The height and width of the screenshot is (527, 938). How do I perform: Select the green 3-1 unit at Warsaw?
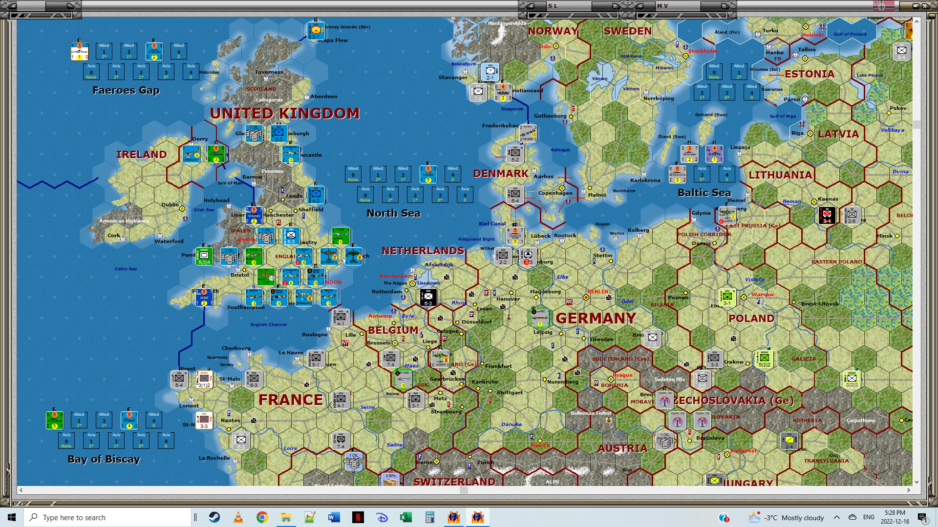point(727,297)
